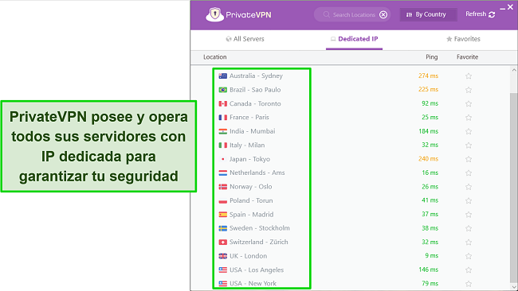Star the Sweden - Stockholm server

[x=468, y=228]
